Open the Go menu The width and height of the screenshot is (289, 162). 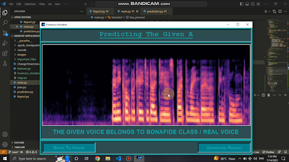coord(50,4)
